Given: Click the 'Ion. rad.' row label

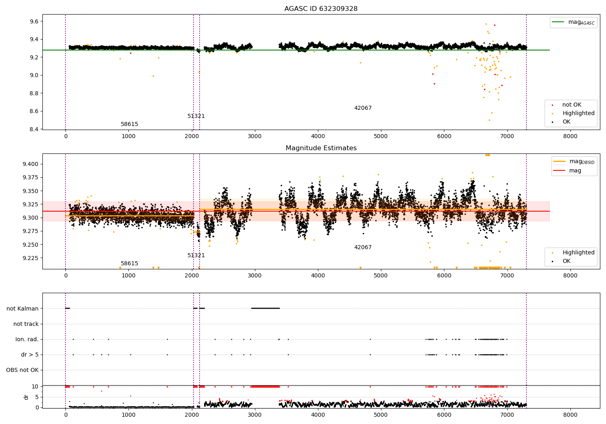Looking at the screenshot, I should tap(27, 340).
